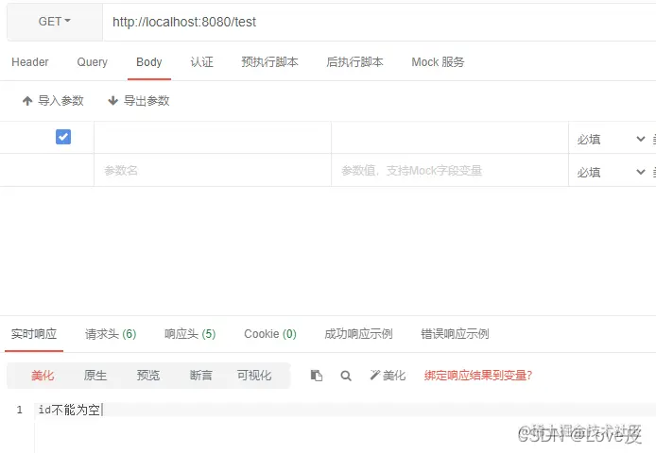The image size is (656, 453).
Task: Open the Cookie (0) tab
Action: [270, 334]
